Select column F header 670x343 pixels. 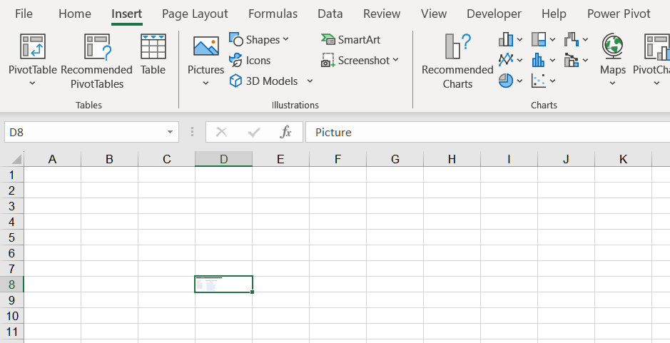tap(337, 159)
